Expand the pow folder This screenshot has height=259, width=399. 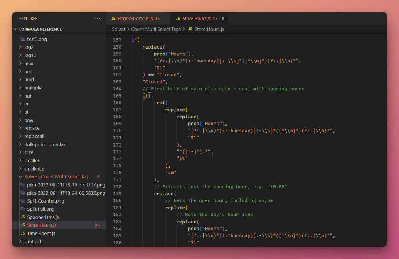[29, 120]
